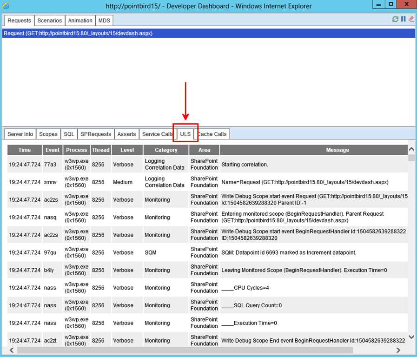Click event ID b4ly

click(49, 270)
